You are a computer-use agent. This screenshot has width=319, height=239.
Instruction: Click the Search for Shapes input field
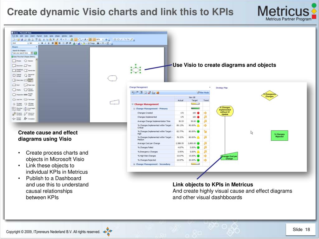point(21,53)
